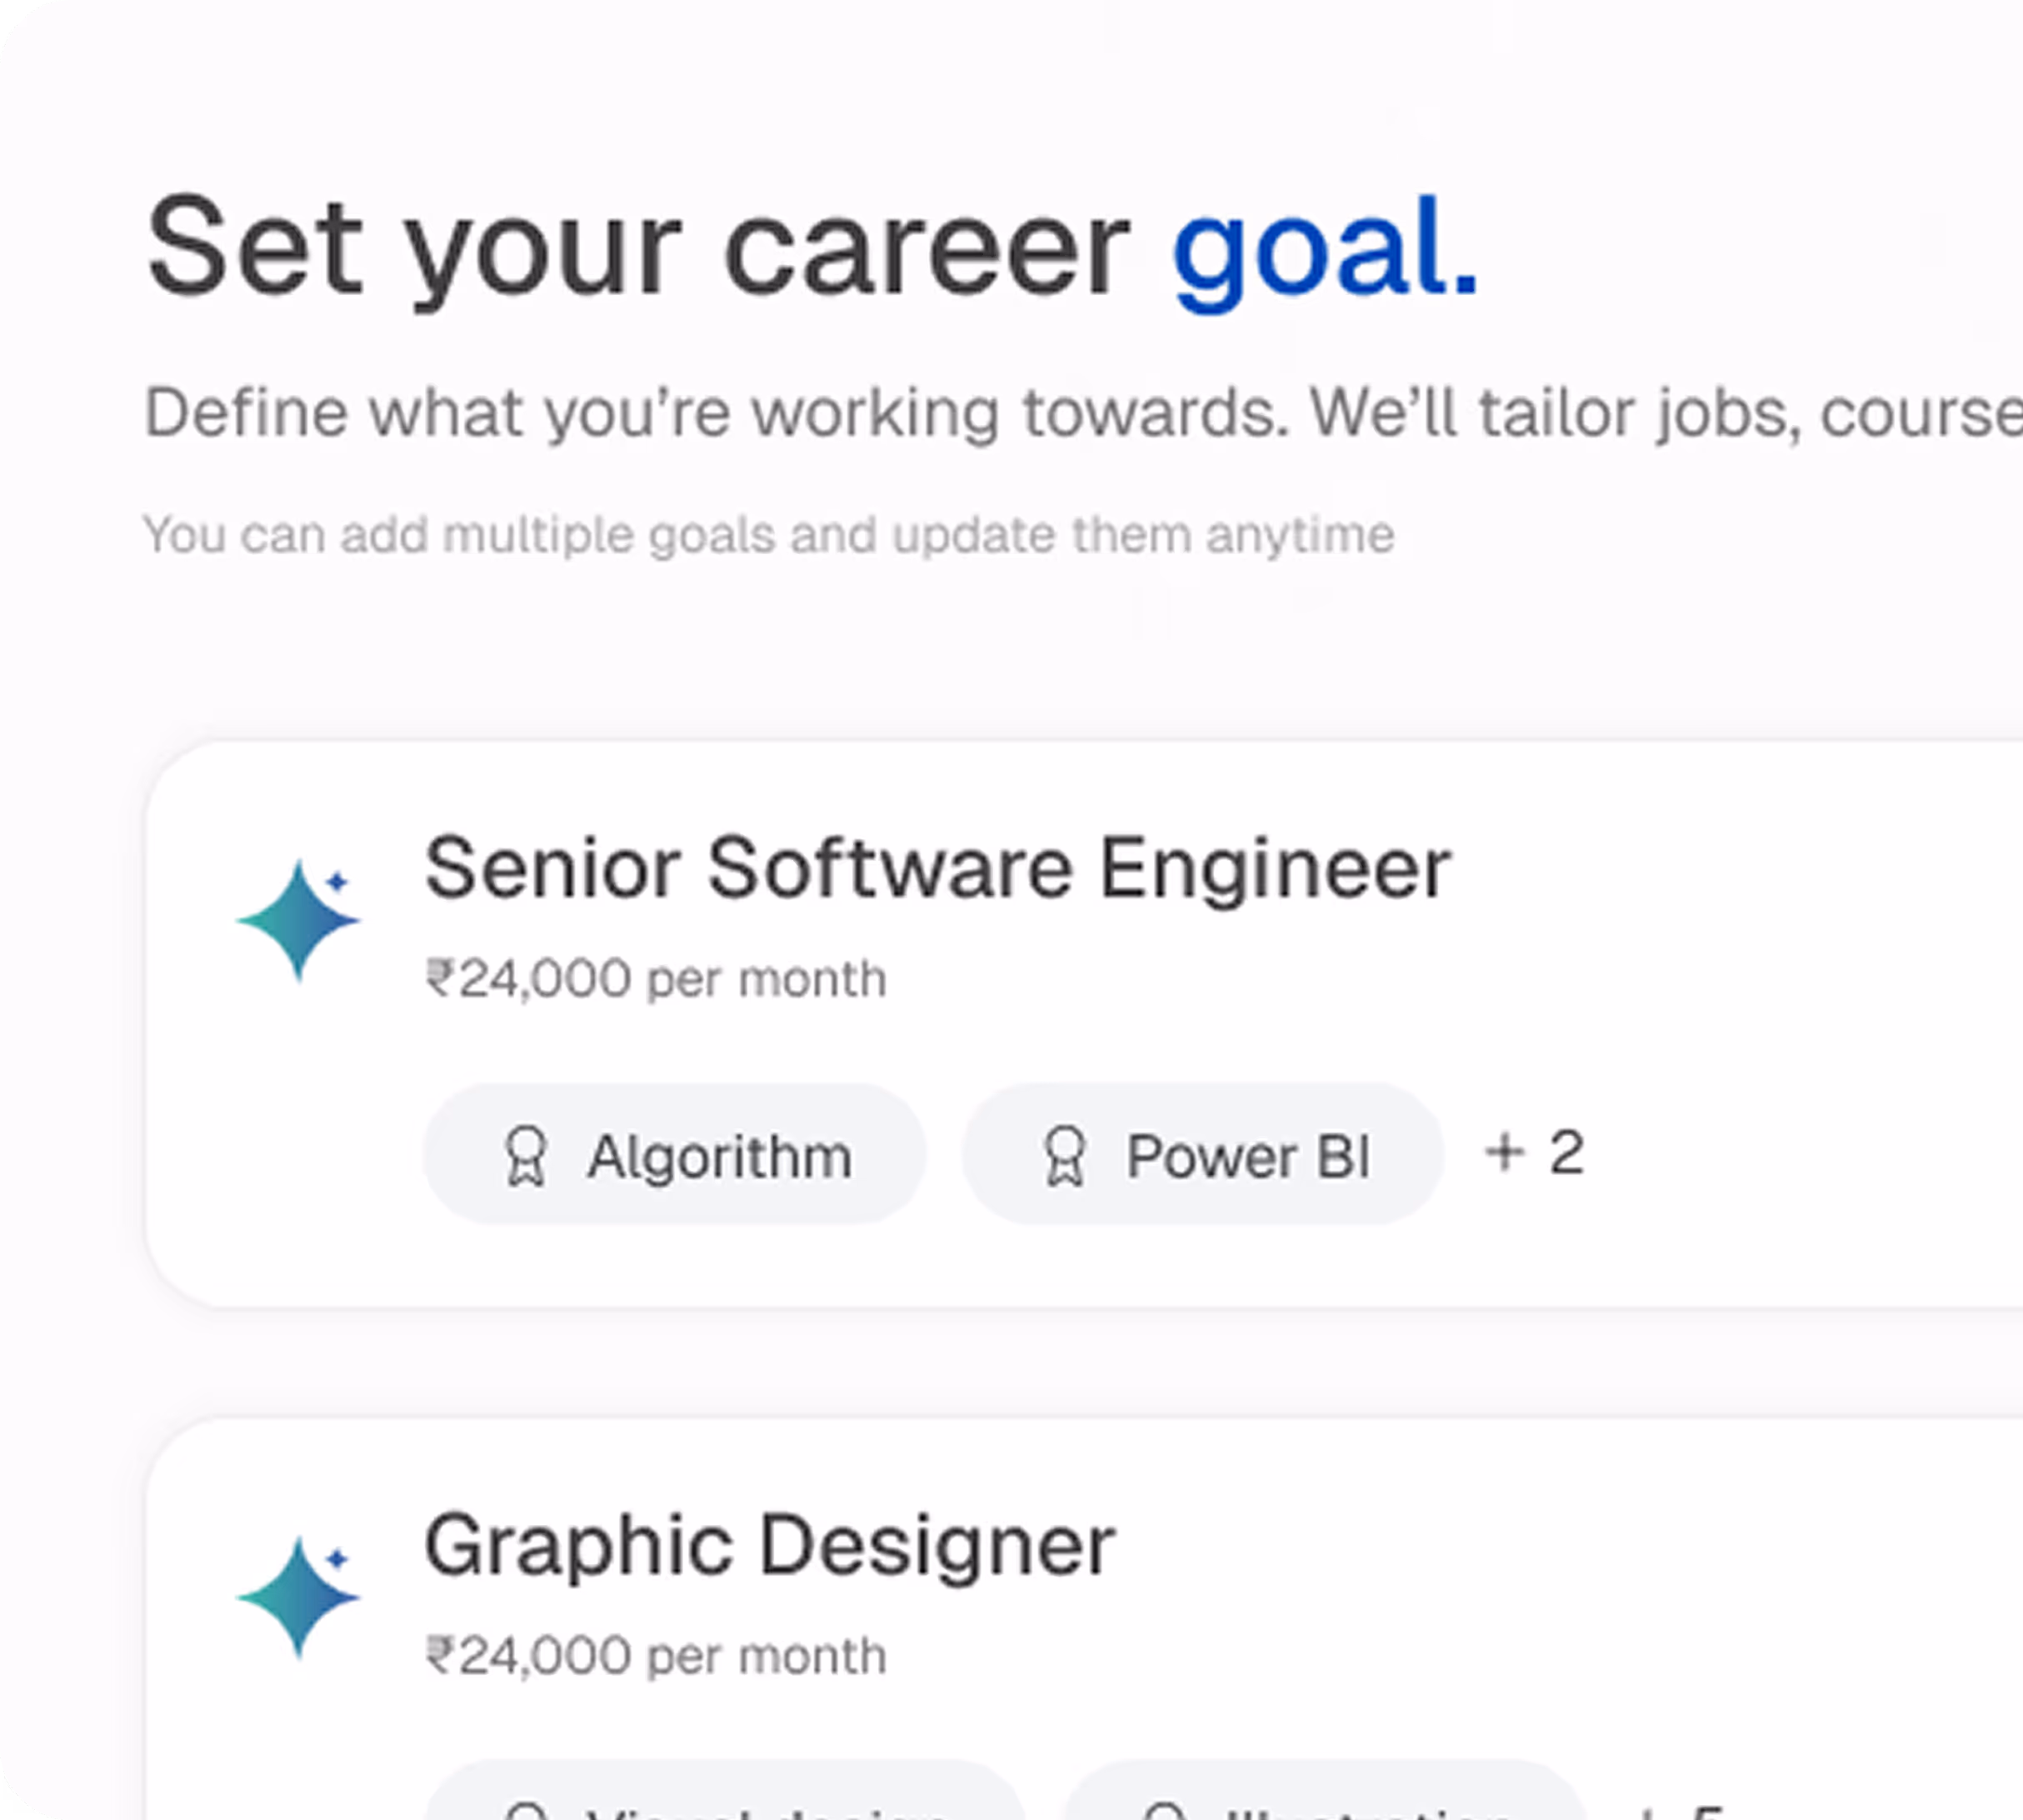Open the Senior Software Engineer goal title

[937, 868]
